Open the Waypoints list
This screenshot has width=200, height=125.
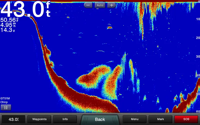[39, 119]
